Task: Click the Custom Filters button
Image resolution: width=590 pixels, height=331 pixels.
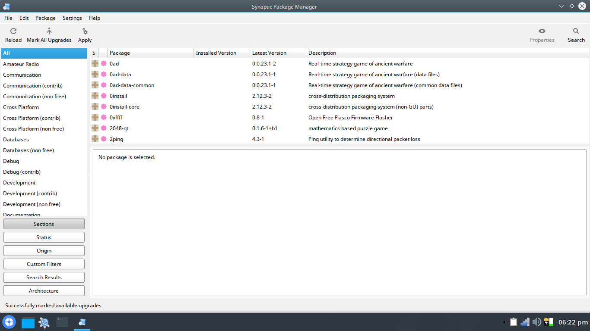Action: pyautogui.click(x=44, y=264)
